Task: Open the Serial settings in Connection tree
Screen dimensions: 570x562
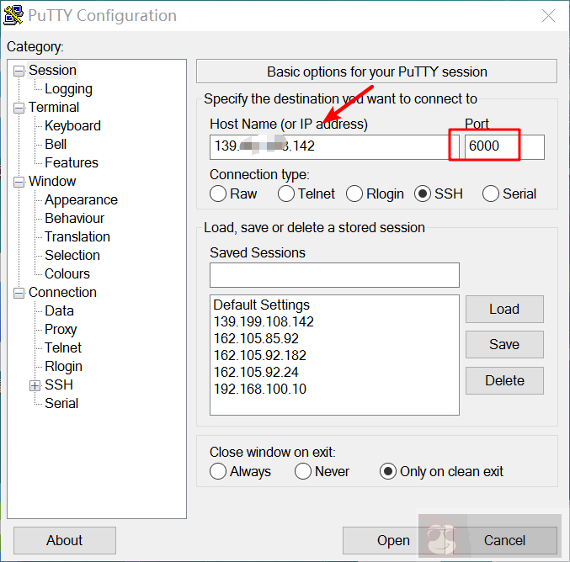Action: point(61,404)
